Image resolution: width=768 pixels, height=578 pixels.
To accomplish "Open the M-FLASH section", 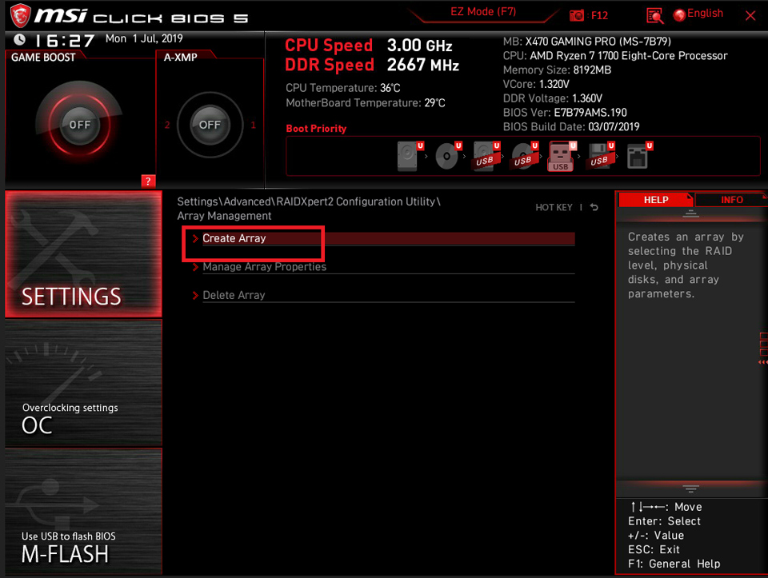I will tap(83, 512).
